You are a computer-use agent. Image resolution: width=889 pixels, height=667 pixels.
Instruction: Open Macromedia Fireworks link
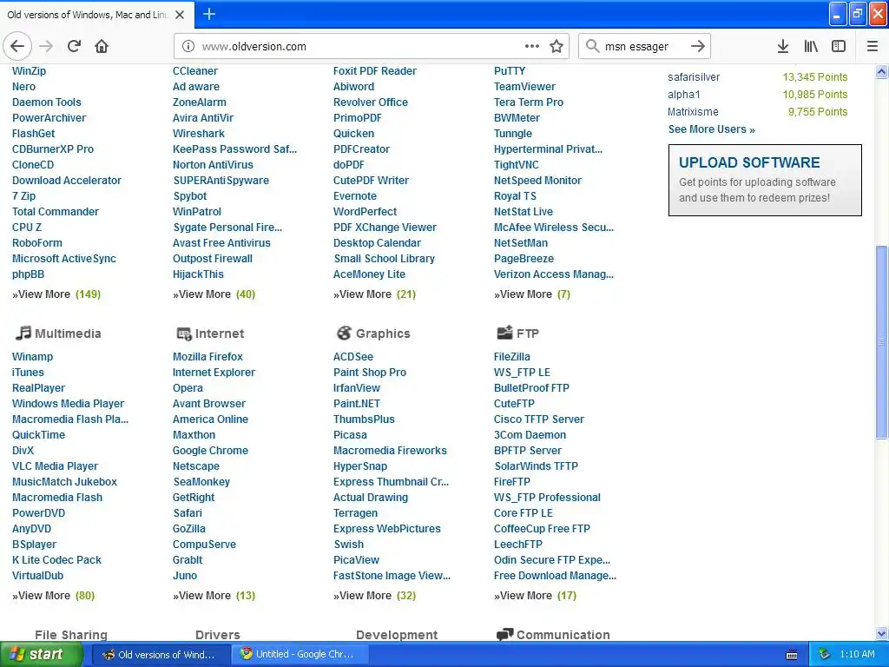(390, 451)
